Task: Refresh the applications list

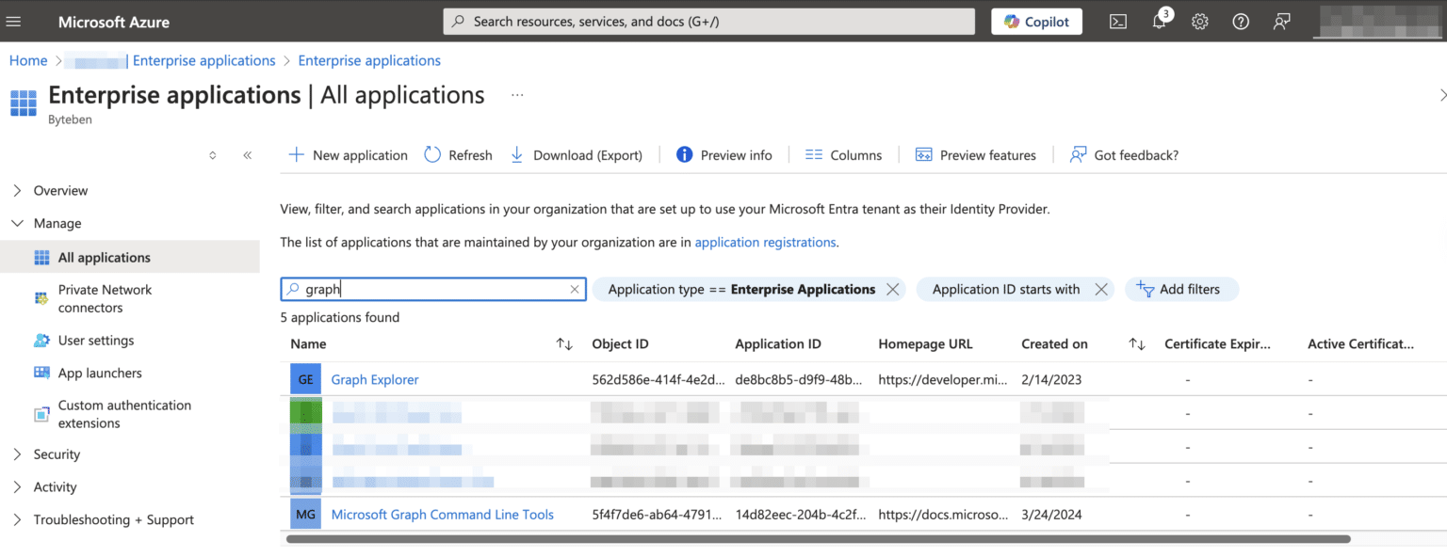Action: [458, 154]
